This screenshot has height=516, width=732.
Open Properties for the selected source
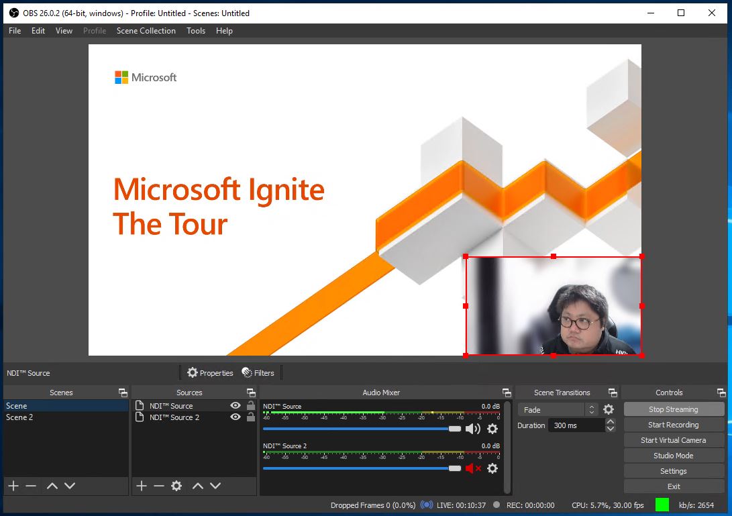click(210, 372)
